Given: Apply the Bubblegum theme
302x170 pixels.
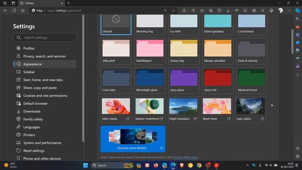Looking at the screenshot, I should click(150, 51).
